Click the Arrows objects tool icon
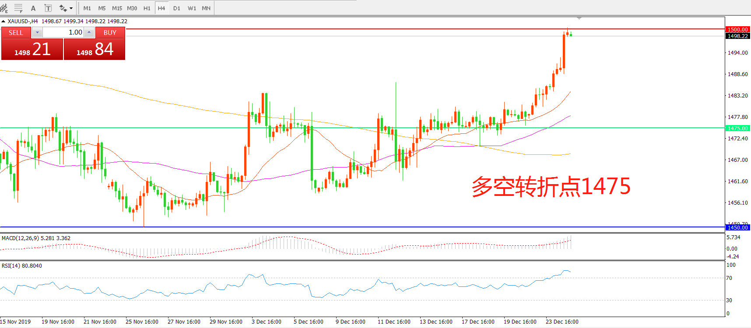 [63, 8]
